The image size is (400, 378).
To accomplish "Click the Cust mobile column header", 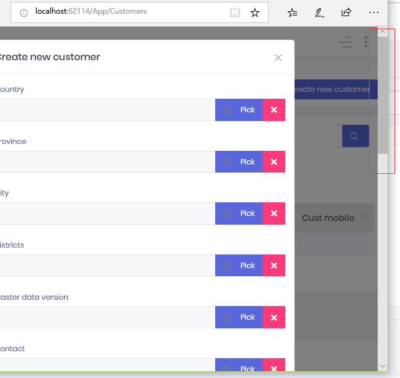I will [328, 218].
